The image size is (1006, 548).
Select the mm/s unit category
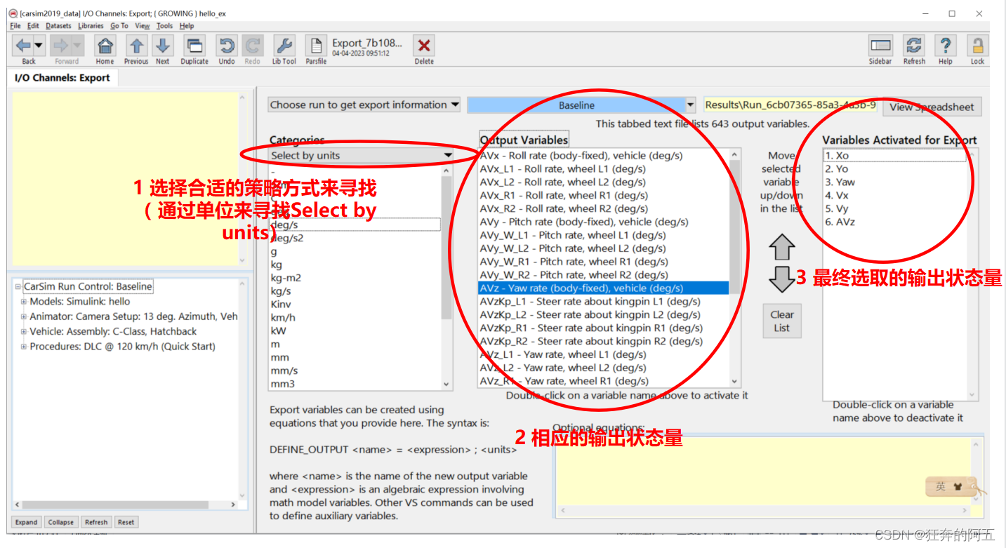(x=355, y=370)
